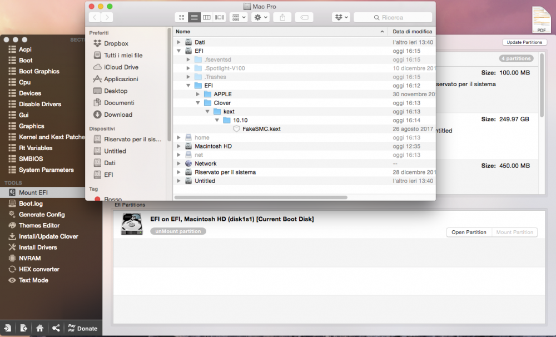Switch Finder to column view

click(207, 17)
